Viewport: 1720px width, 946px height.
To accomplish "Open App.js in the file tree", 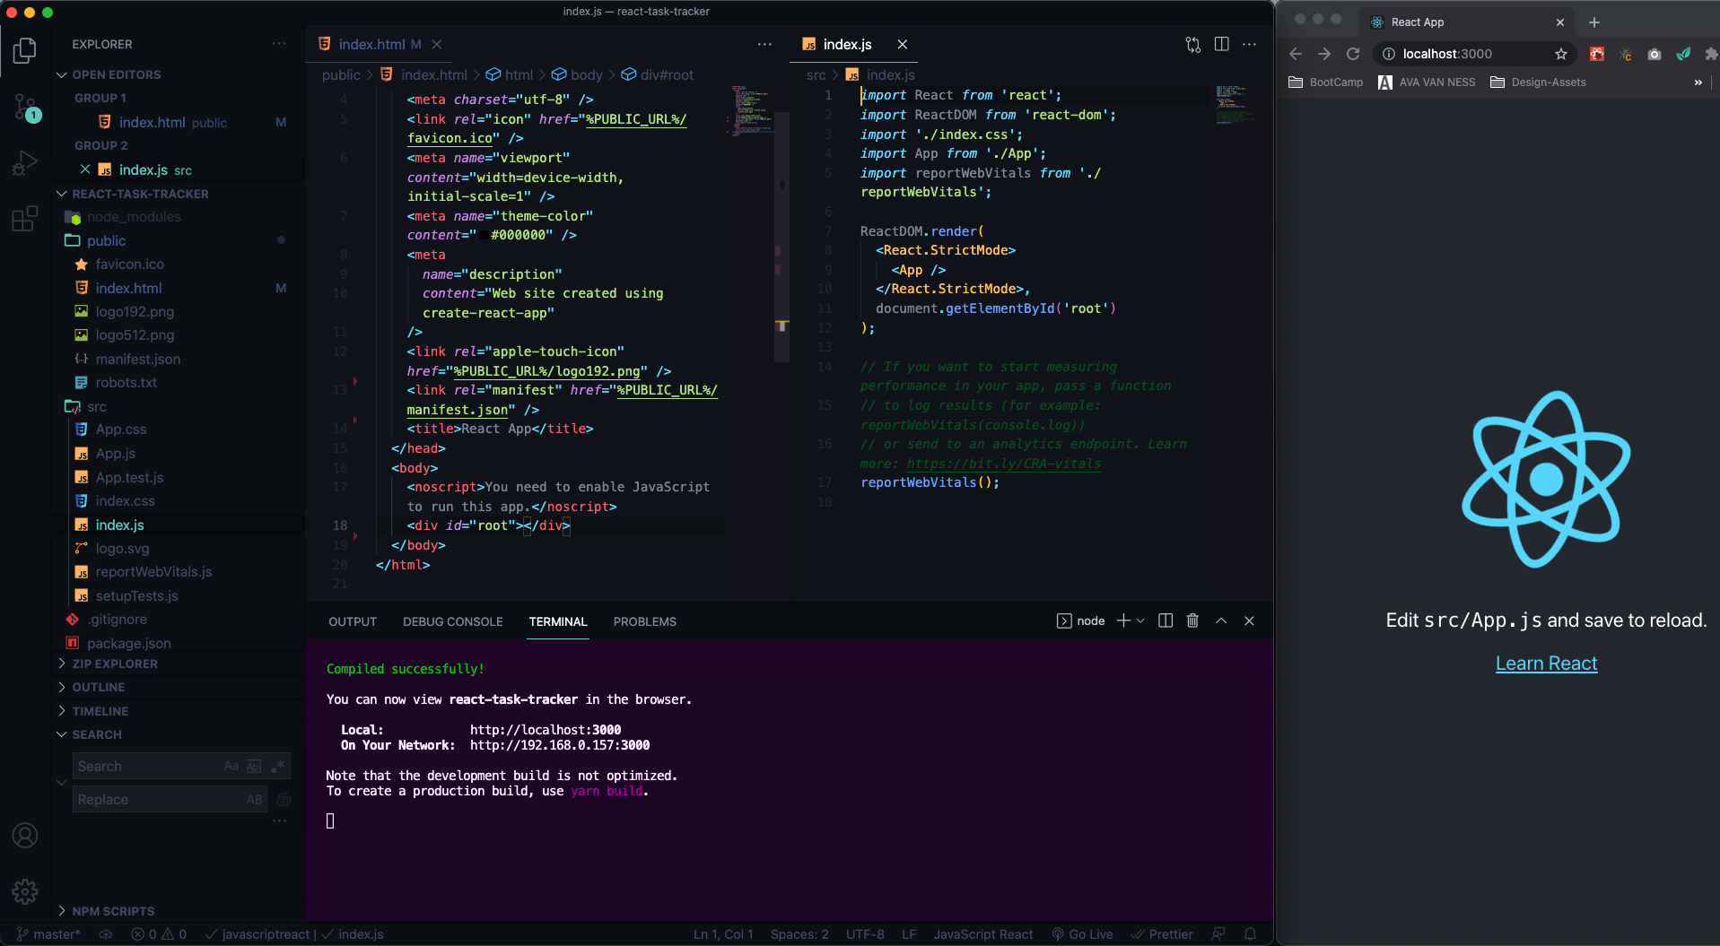I will tap(116, 454).
